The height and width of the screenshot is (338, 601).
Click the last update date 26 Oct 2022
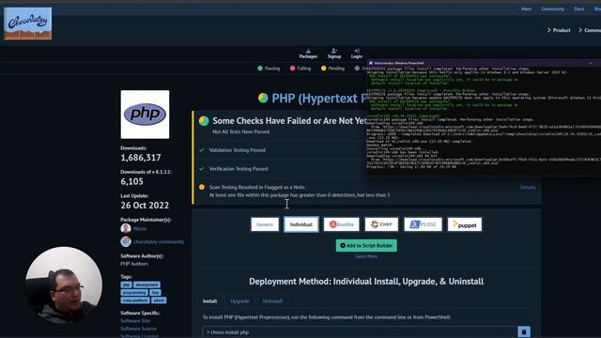[145, 206]
